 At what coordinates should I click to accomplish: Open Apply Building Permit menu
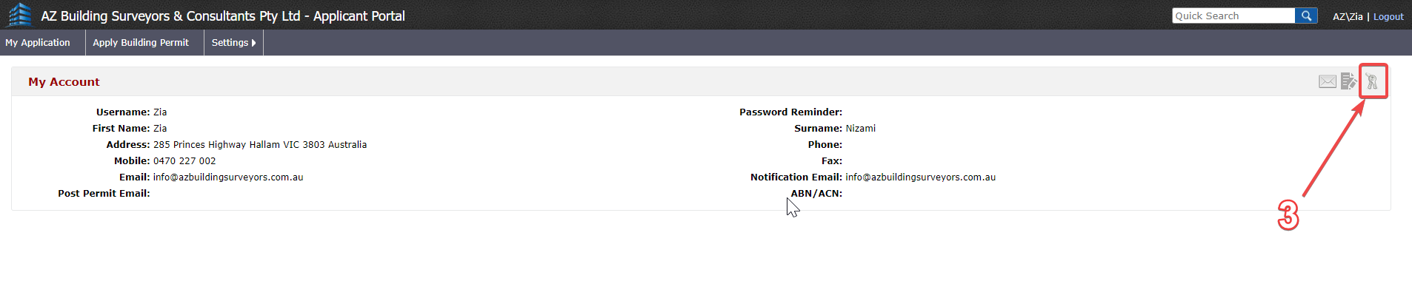click(141, 43)
